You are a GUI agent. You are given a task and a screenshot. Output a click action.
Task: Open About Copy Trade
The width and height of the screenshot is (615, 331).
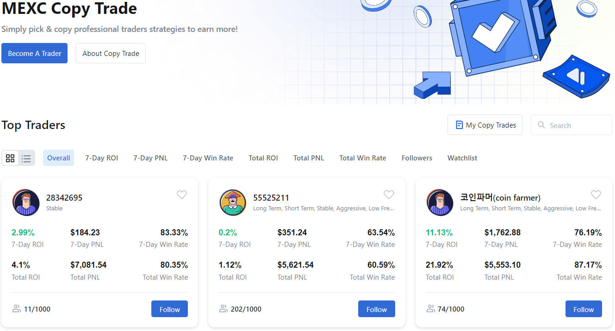(x=111, y=53)
